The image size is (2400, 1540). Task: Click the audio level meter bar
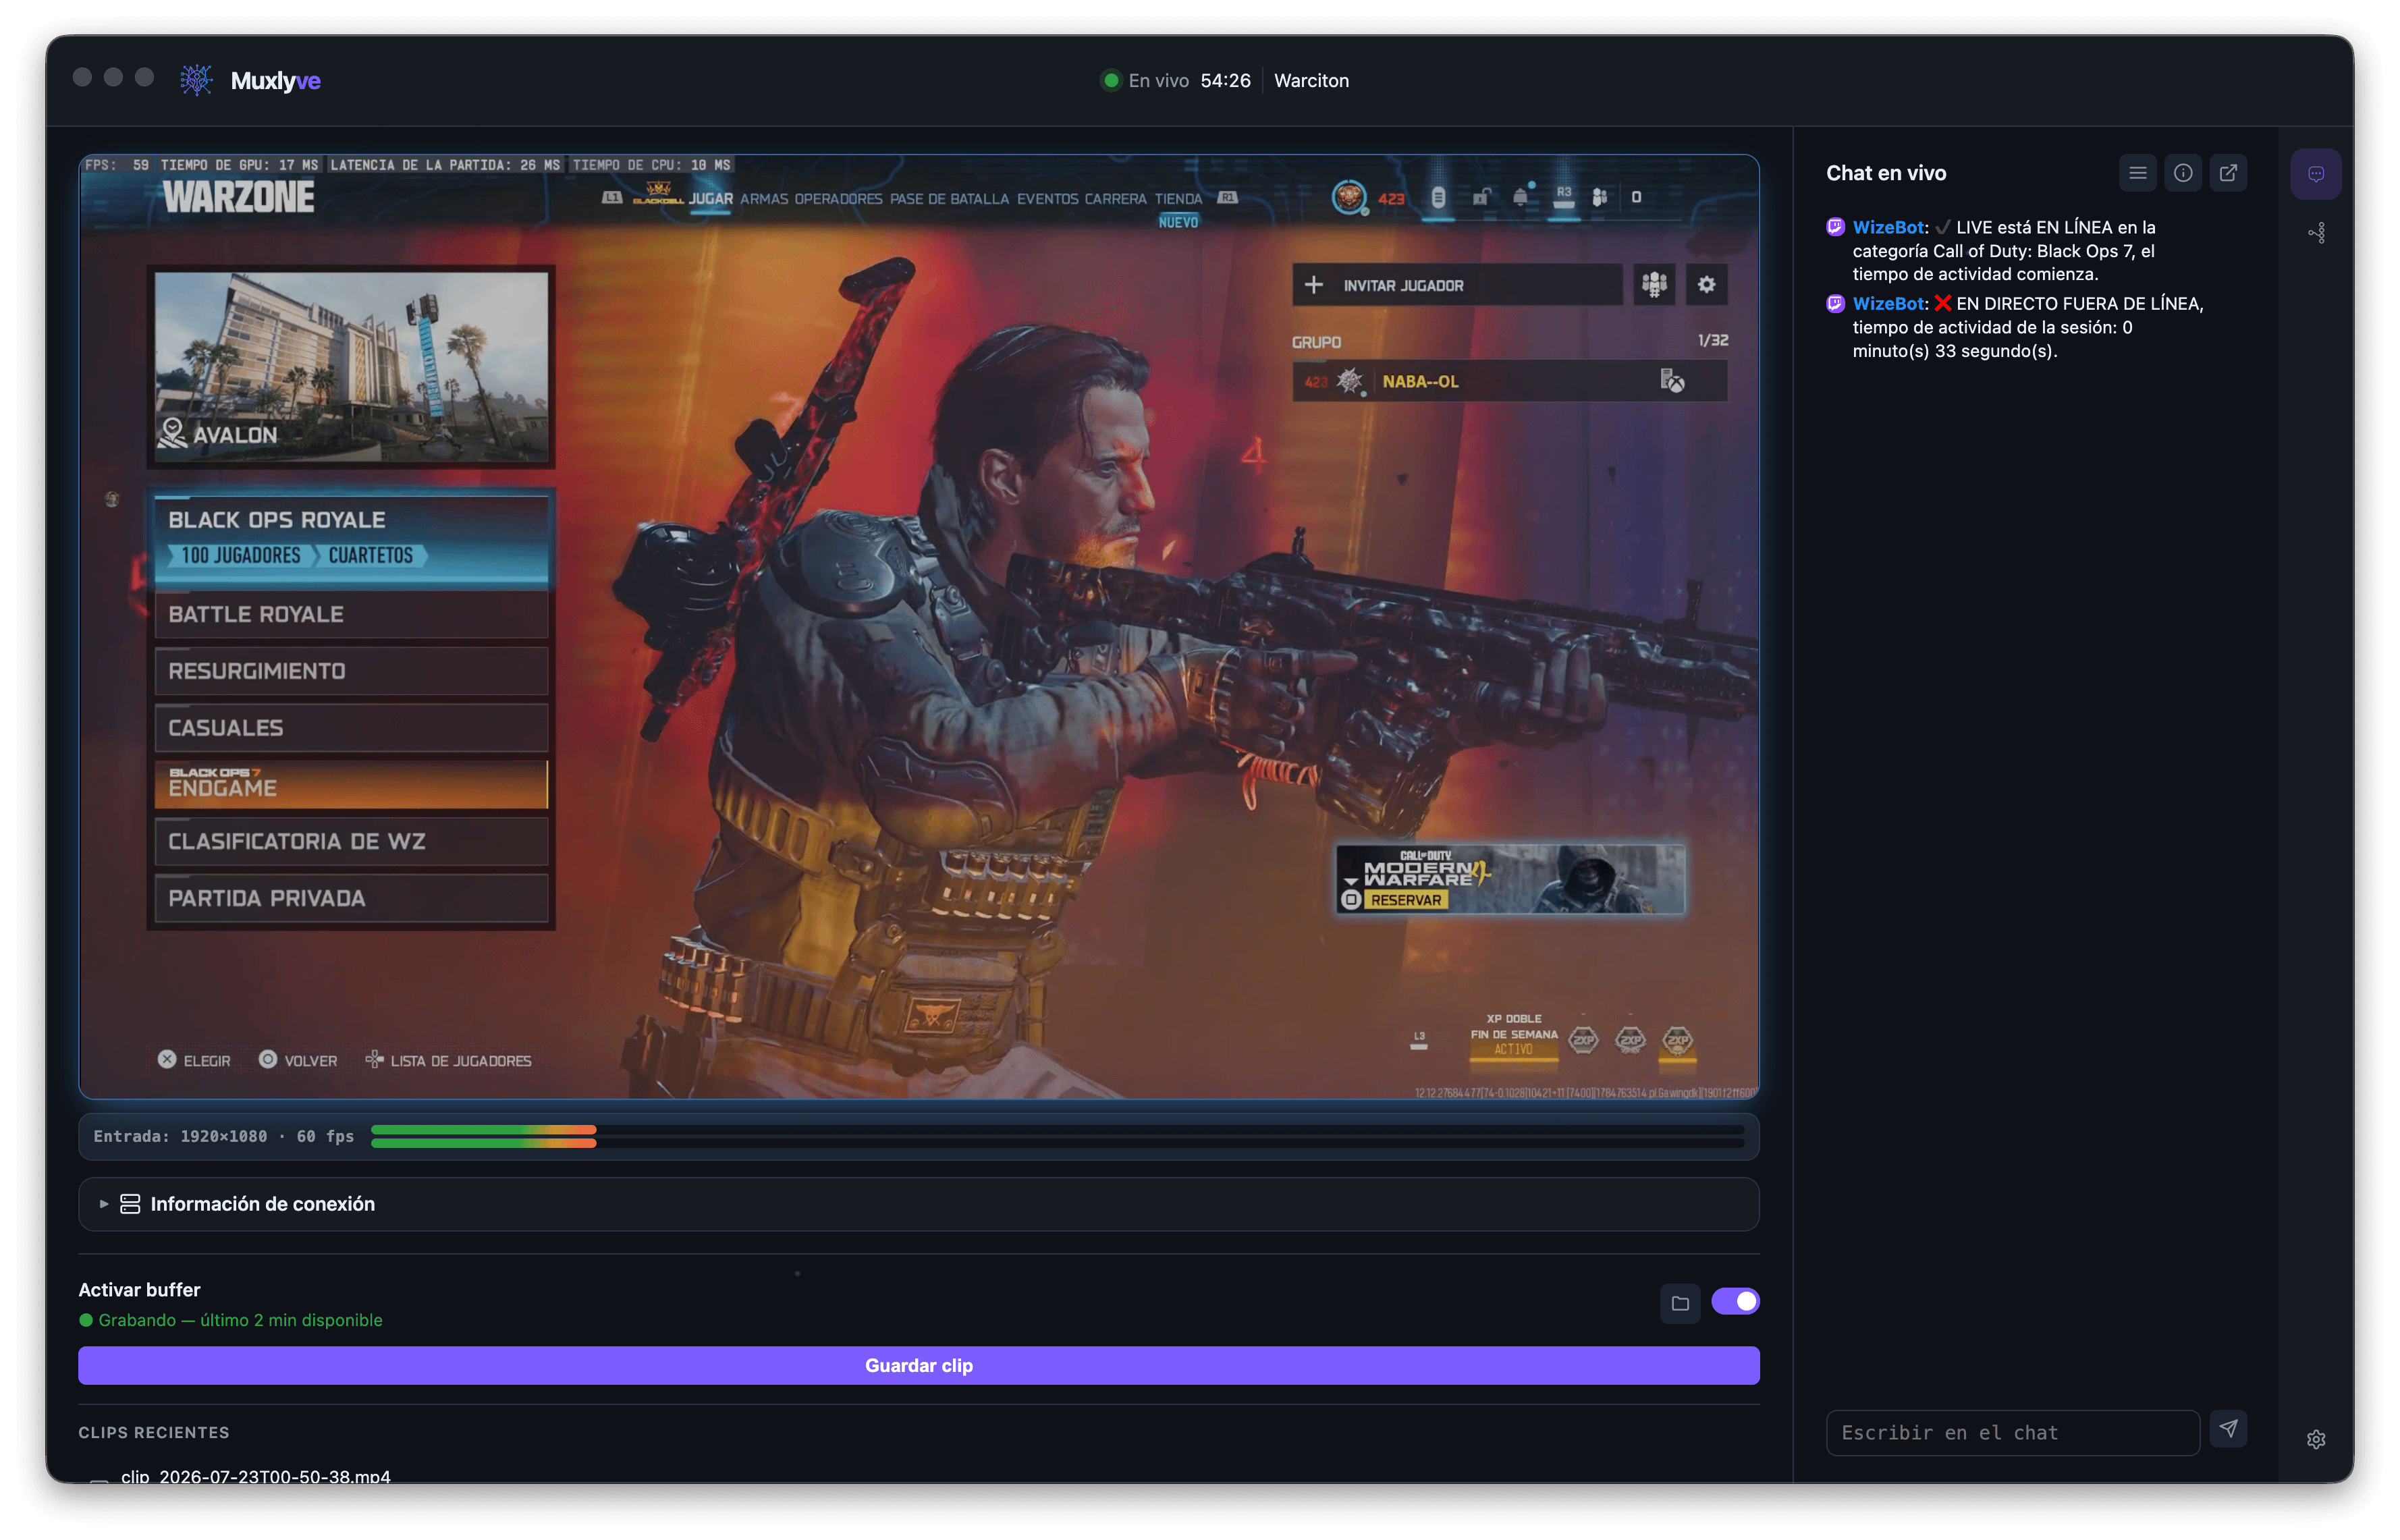pos(1057,1136)
